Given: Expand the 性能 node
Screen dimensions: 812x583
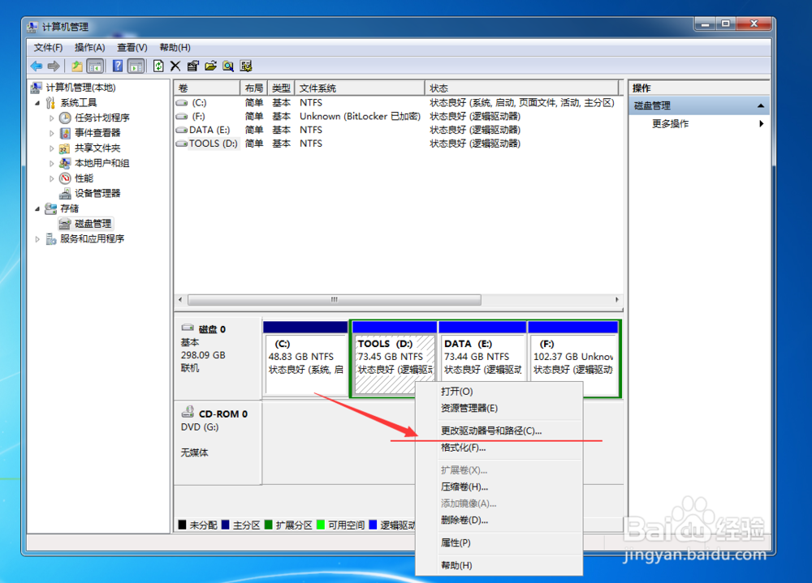Looking at the screenshot, I should tap(51, 178).
